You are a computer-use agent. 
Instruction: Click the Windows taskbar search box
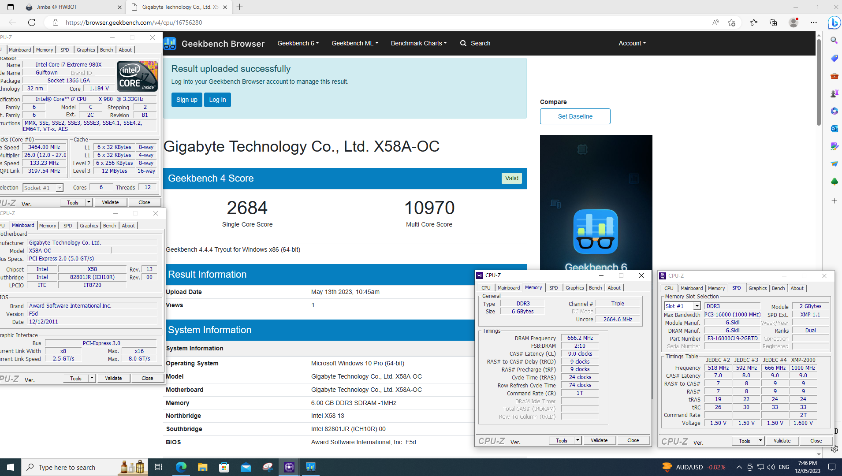(71, 467)
